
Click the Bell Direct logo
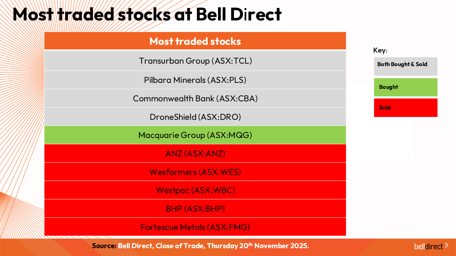[x=429, y=246]
